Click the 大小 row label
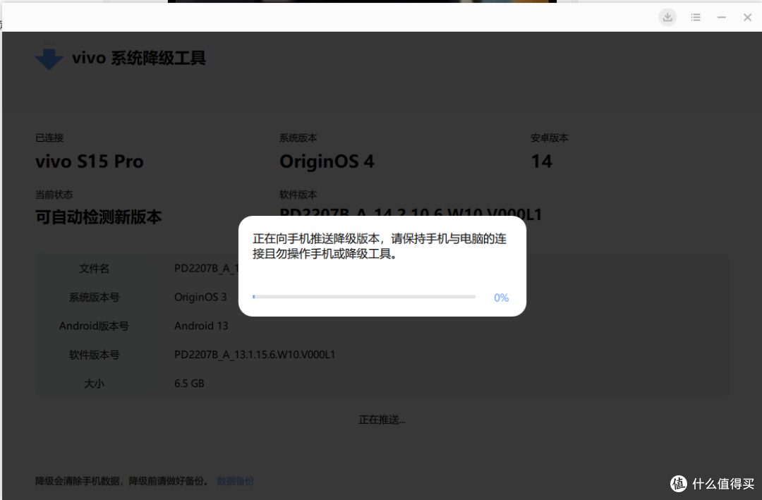This screenshot has width=762, height=500. tap(94, 384)
